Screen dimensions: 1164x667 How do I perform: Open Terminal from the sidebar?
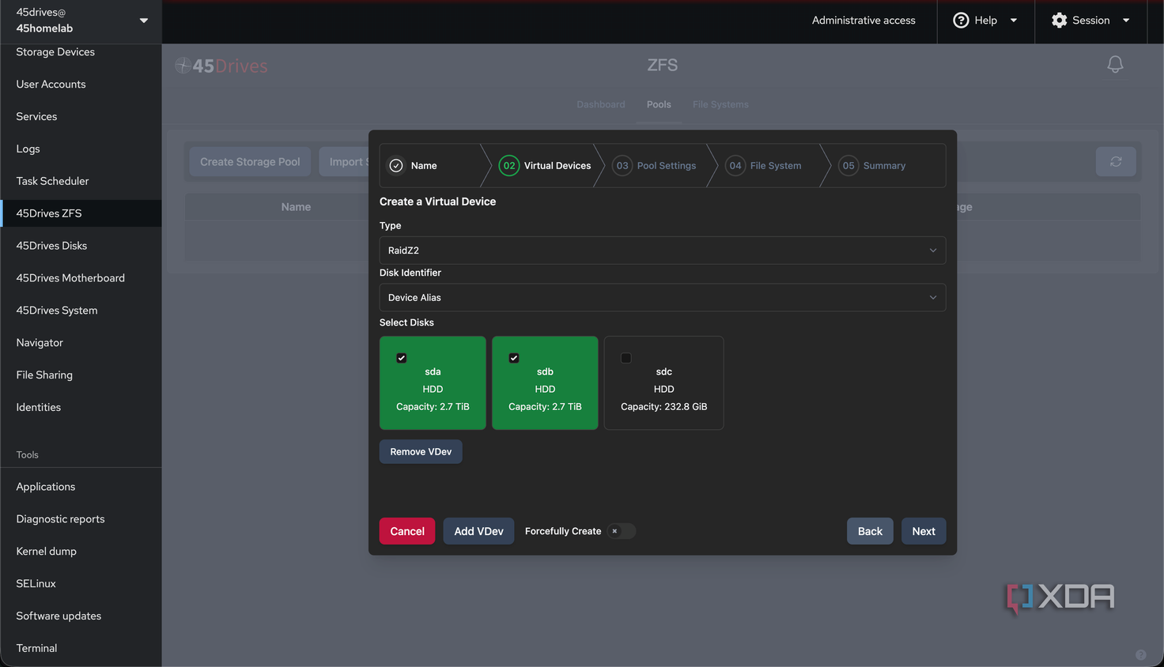coord(81,648)
